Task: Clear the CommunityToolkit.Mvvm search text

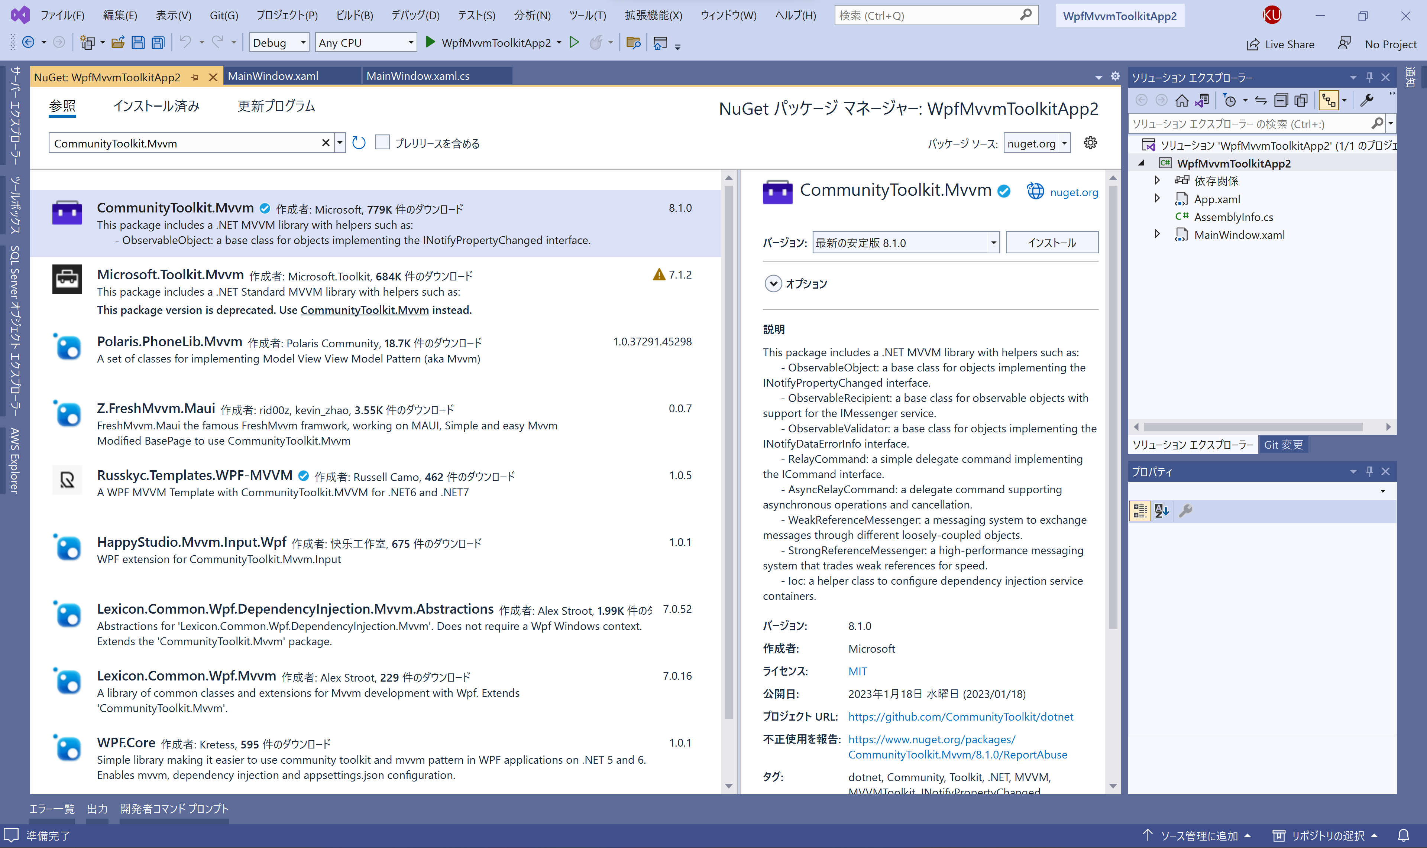Action: point(325,143)
